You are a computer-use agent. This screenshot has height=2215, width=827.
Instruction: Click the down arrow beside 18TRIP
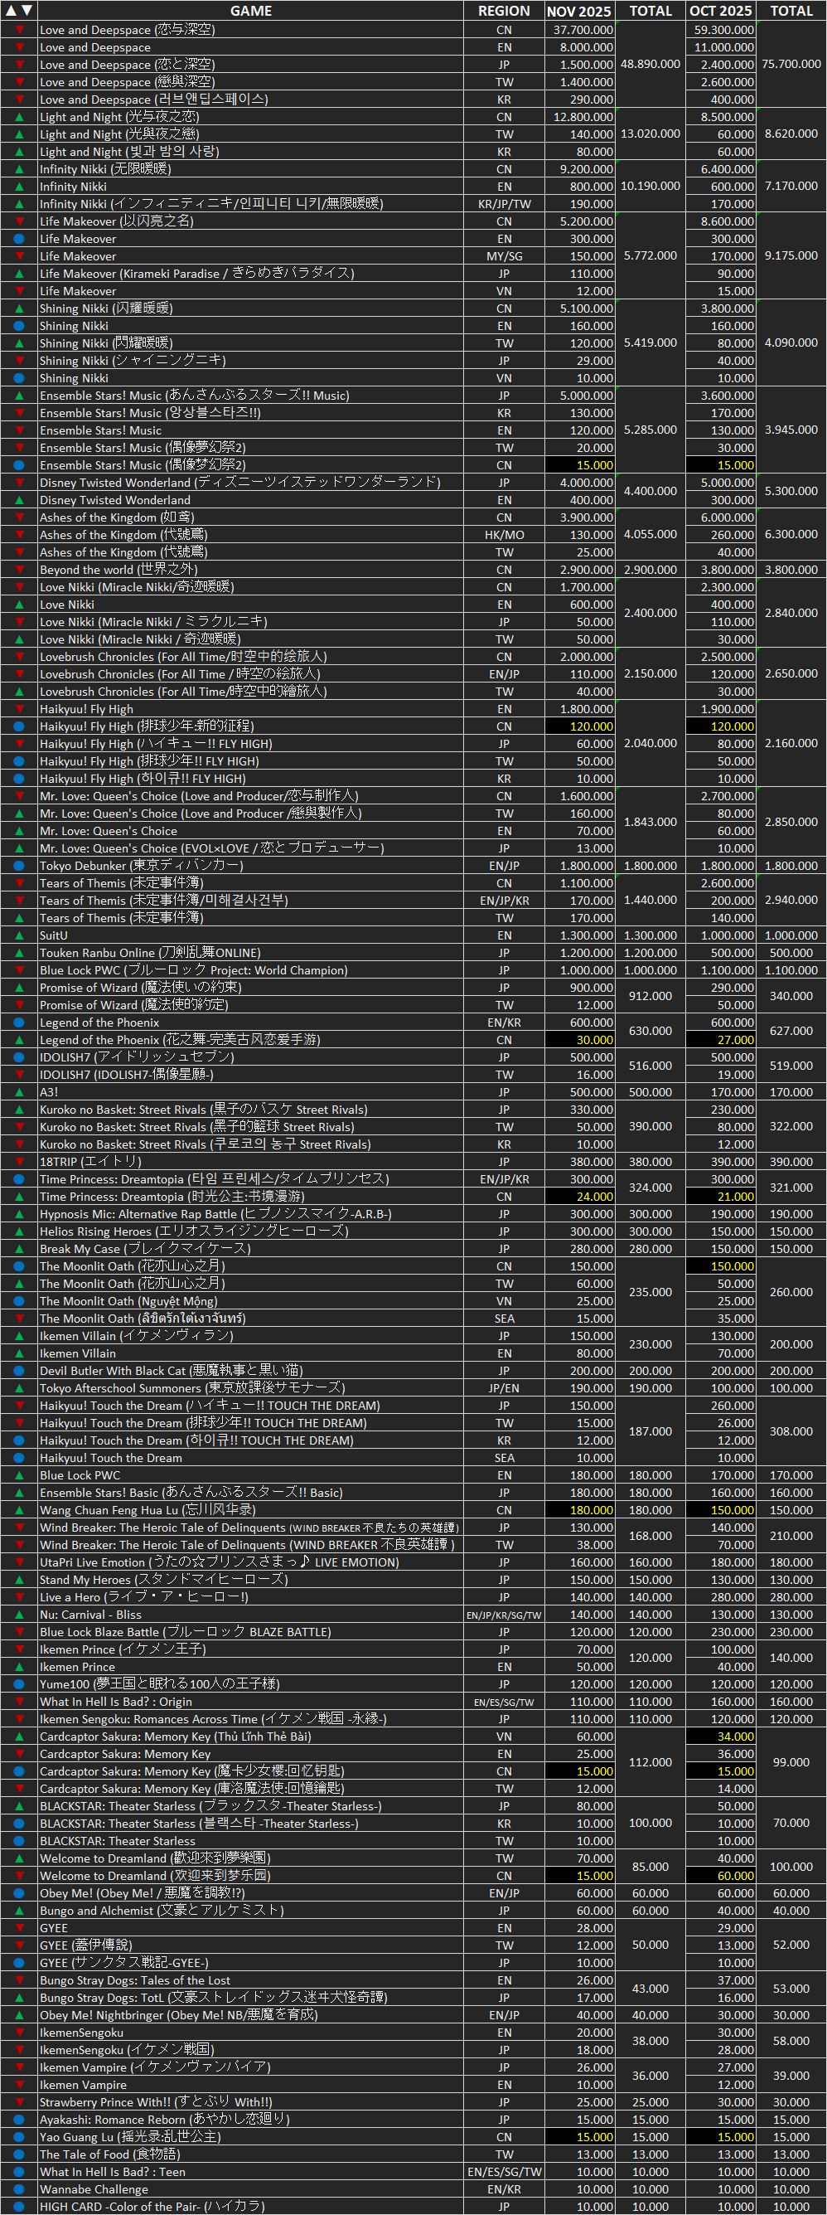click(x=19, y=1162)
